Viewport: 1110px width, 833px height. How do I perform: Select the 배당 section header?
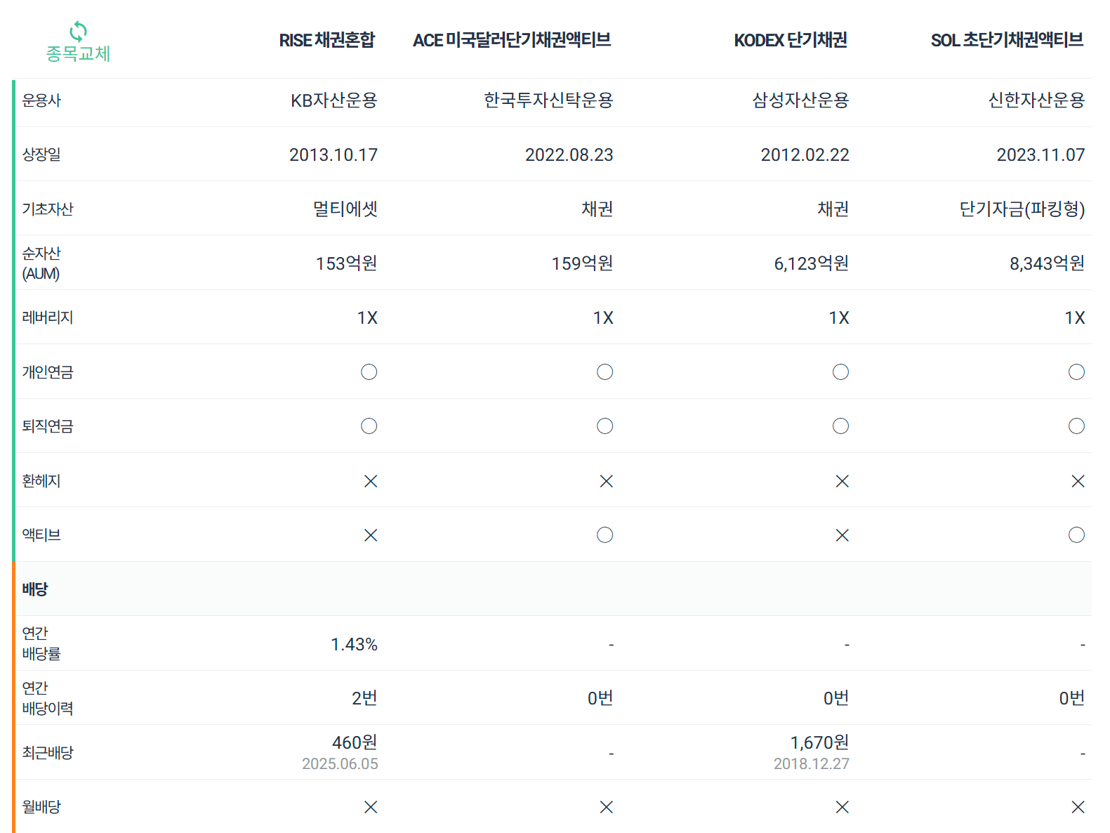click(x=35, y=589)
